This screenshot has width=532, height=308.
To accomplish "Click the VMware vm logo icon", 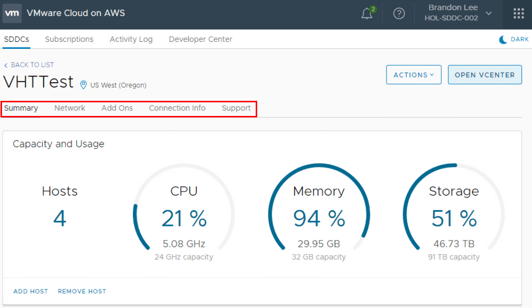I will (x=12, y=14).
